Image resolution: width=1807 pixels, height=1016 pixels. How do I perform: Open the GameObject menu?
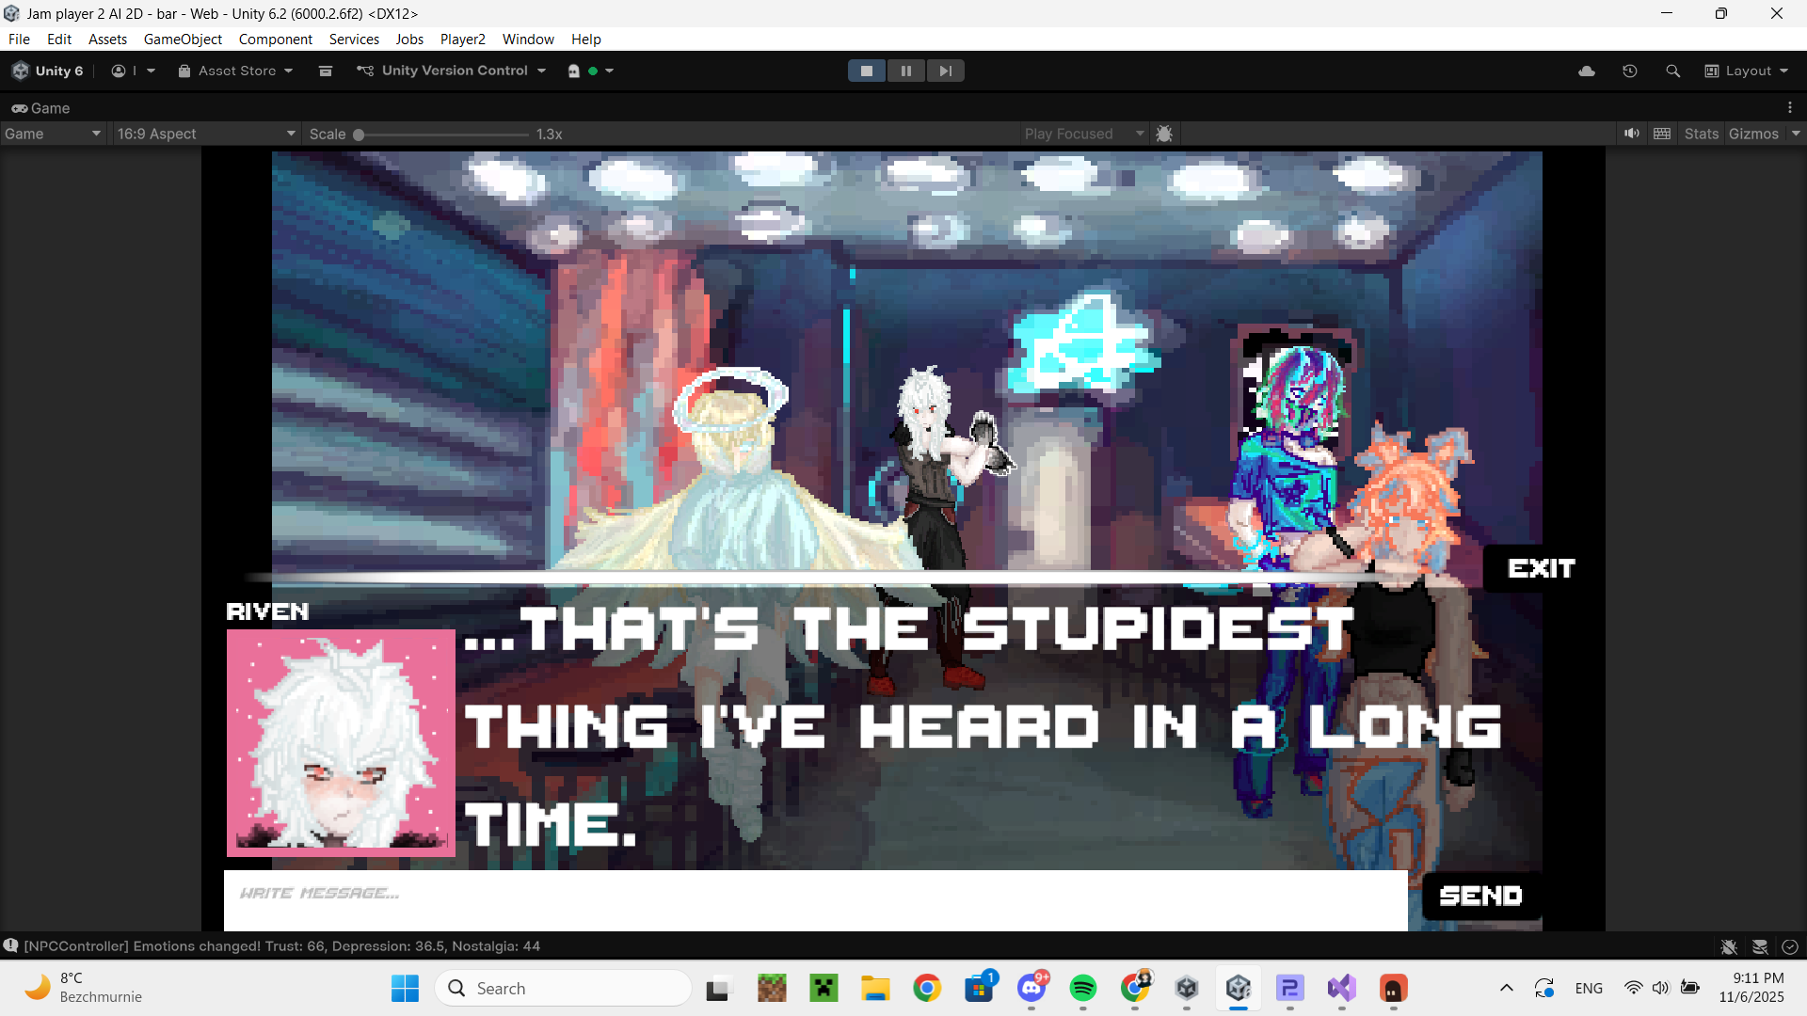click(183, 39)
